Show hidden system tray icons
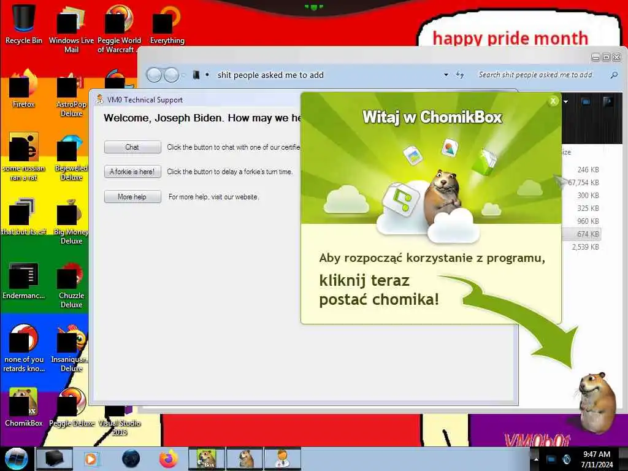The image size is (628, 471). pyautogui.click(x=536, y=459)
